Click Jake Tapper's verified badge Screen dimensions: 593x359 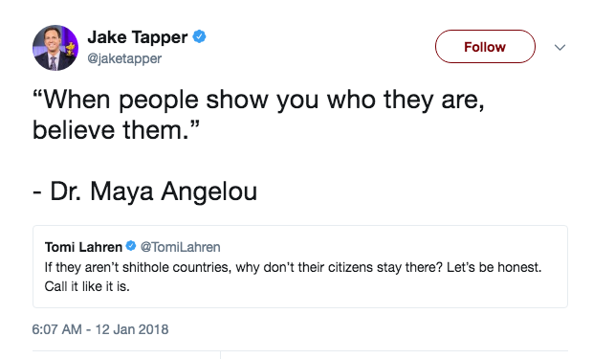coord(199,36)
